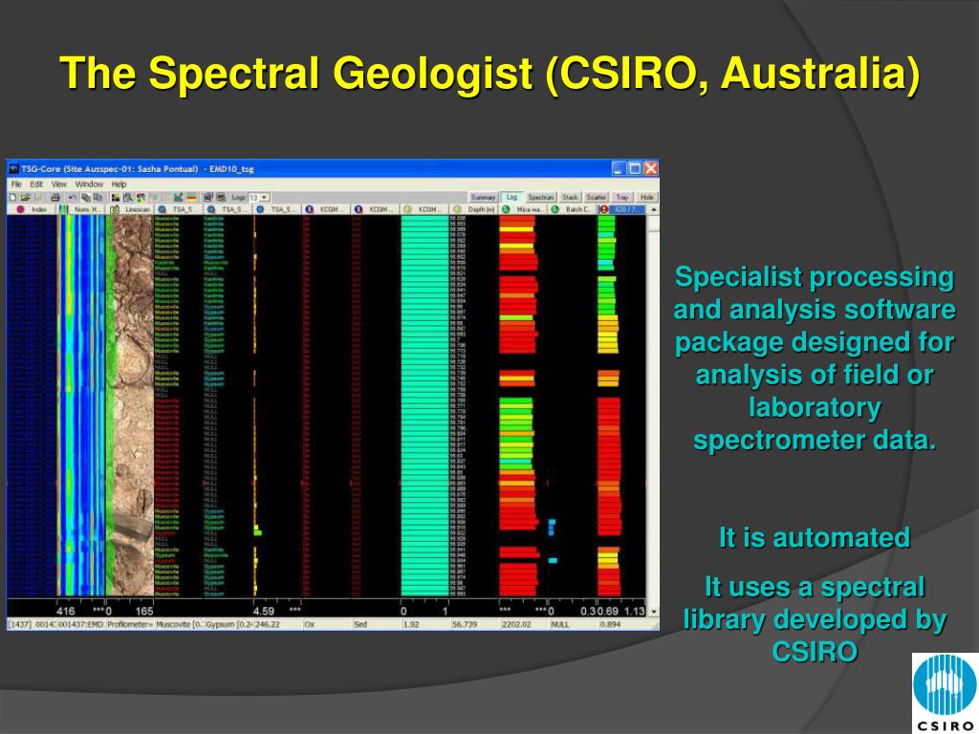Switch to the Scatter view tab
Screen dimensions: 979x734
tap(597, 197)
